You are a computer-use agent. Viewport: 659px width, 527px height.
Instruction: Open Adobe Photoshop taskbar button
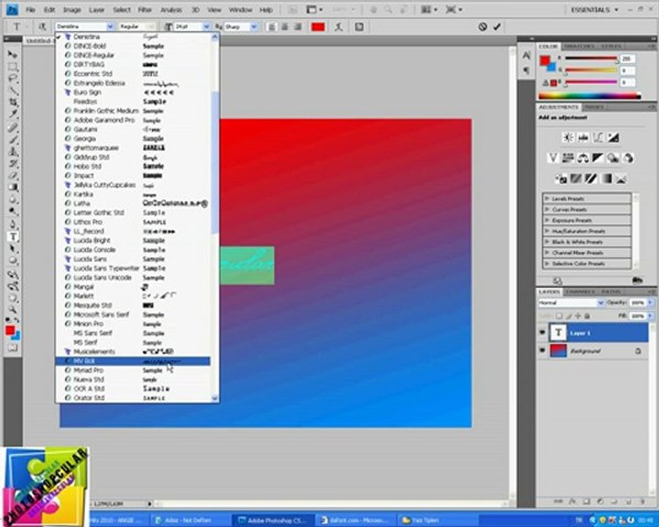pos(272,520)
